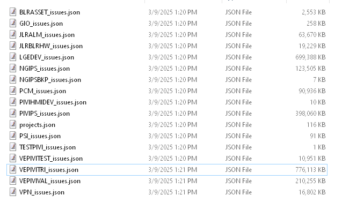342x203 pixels.
Task: Click the GIO_issues.json file icon
Action: tap(13, 23)
